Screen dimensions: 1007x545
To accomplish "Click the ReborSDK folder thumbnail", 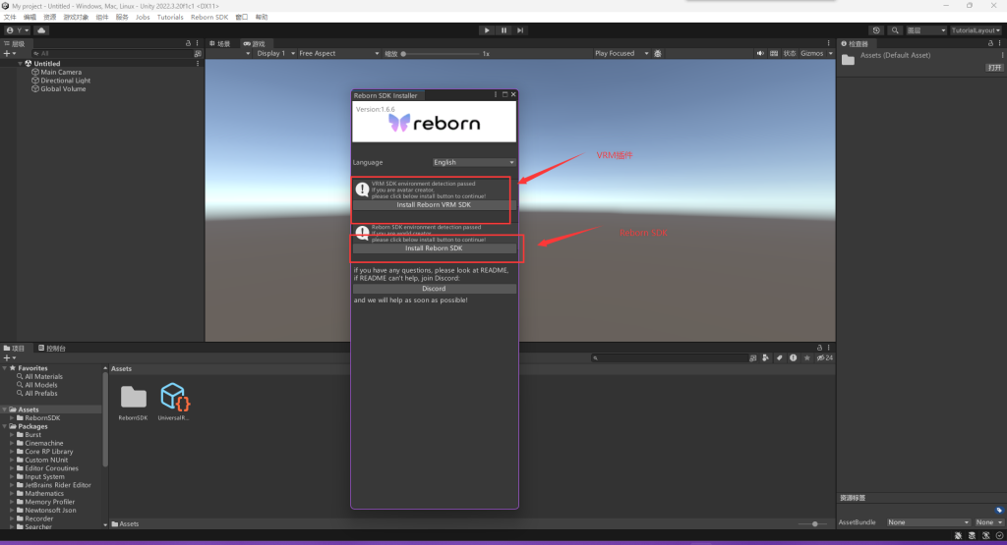I will coord(133,397).
